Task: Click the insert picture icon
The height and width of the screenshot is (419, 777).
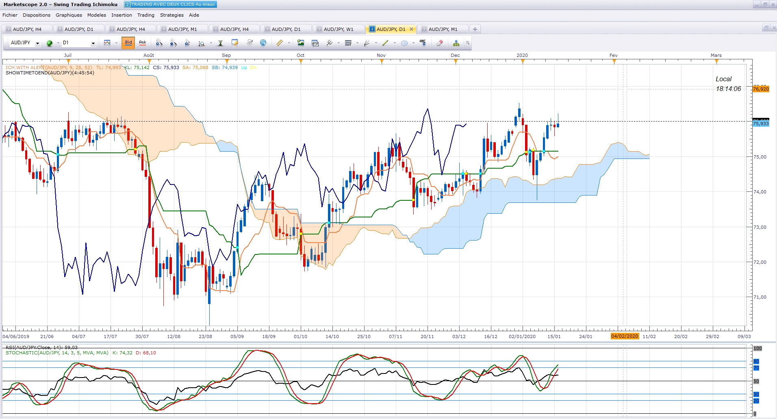Action: click(301, 43)
